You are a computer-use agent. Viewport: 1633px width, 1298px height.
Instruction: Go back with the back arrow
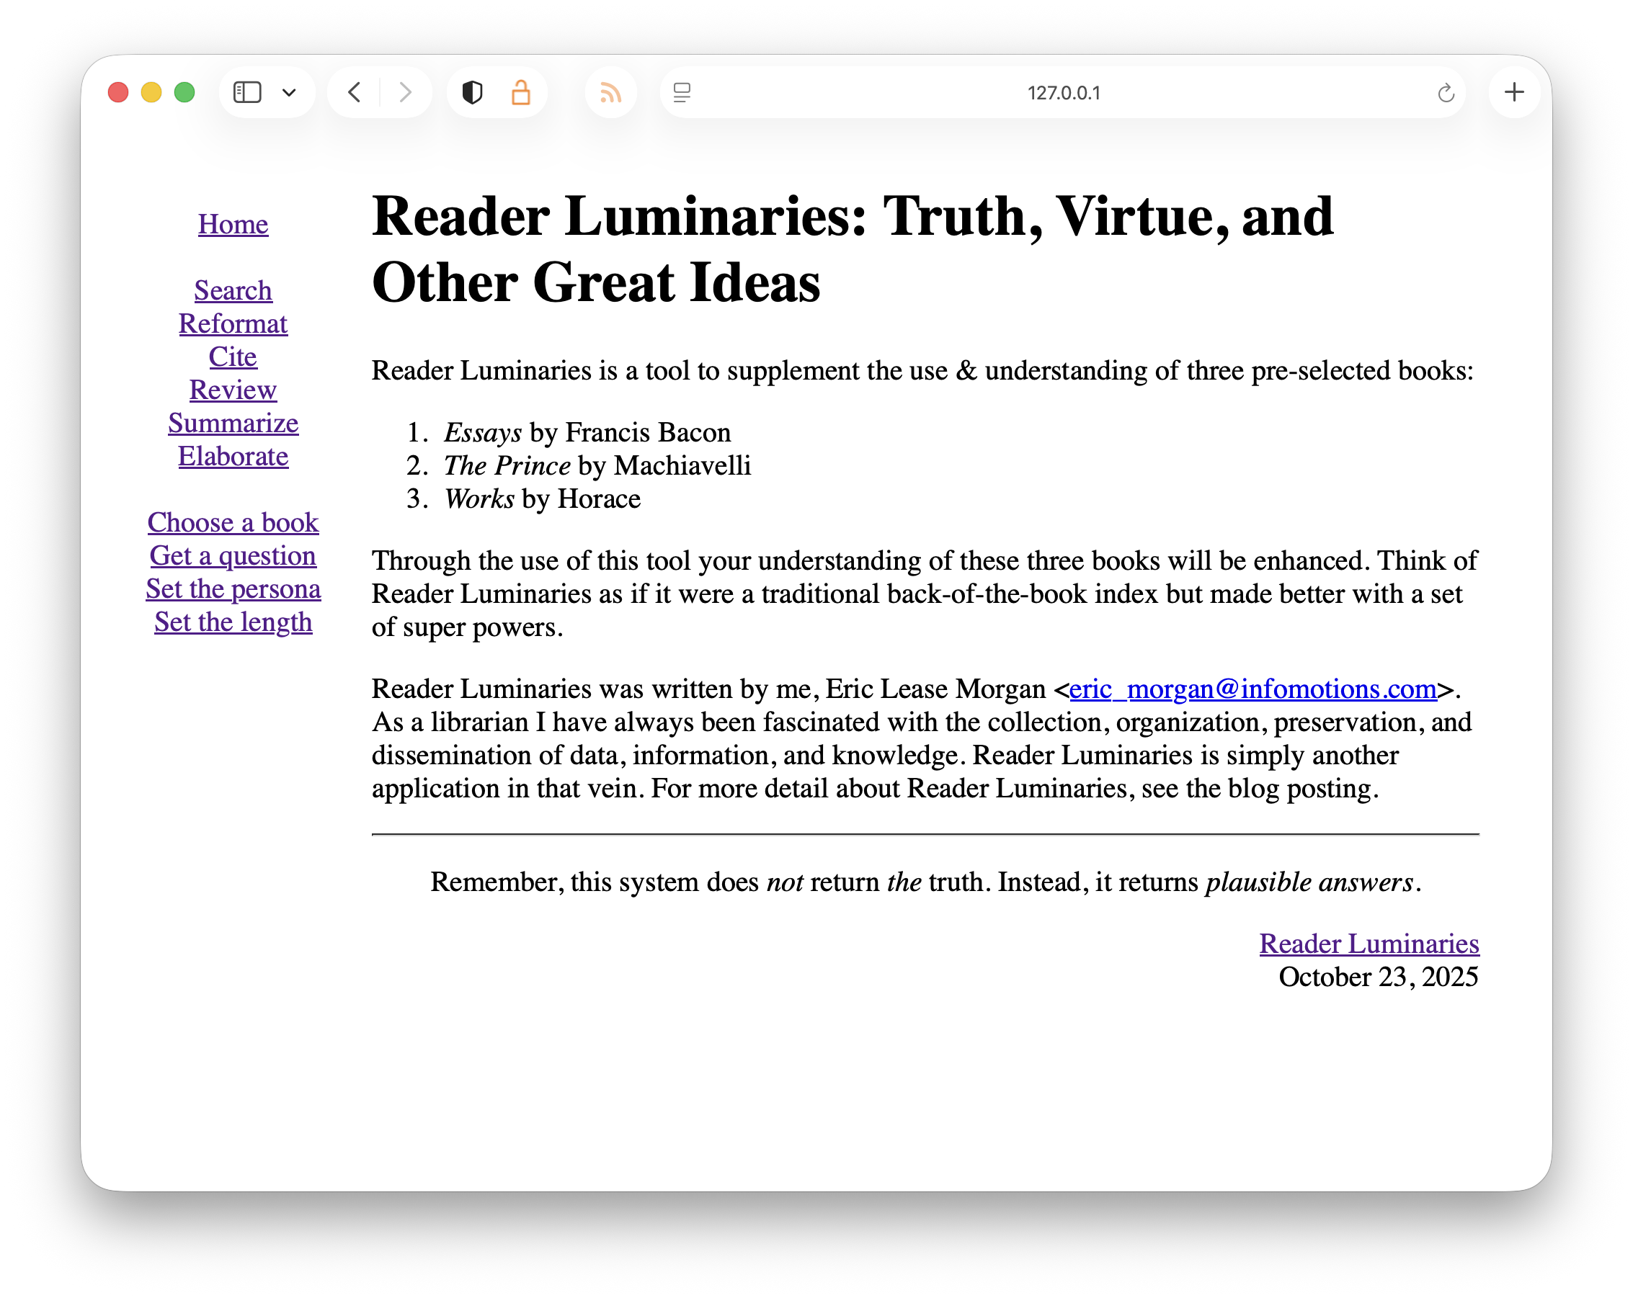[354, 92]
